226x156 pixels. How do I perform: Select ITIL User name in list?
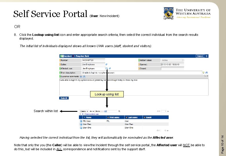click(x=87, y=121)
